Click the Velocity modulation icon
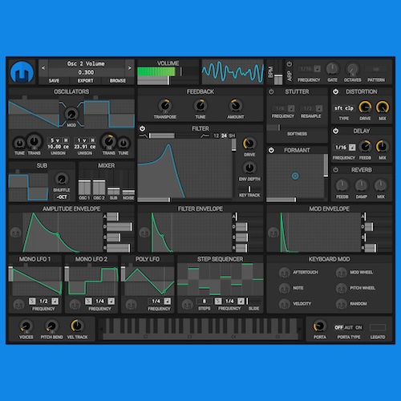401x401 pixels. tap(284, 304)
